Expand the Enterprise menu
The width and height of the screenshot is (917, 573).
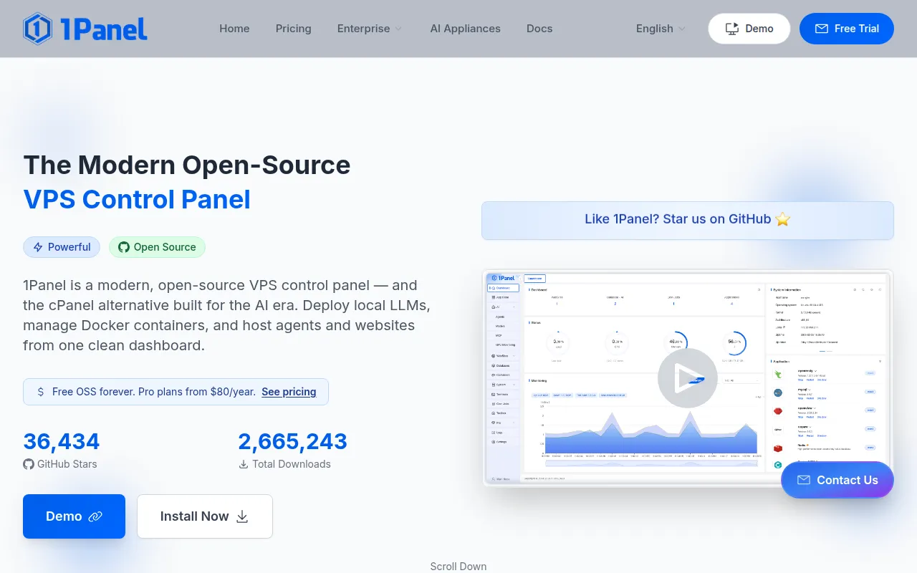click(x=370, y=29)
